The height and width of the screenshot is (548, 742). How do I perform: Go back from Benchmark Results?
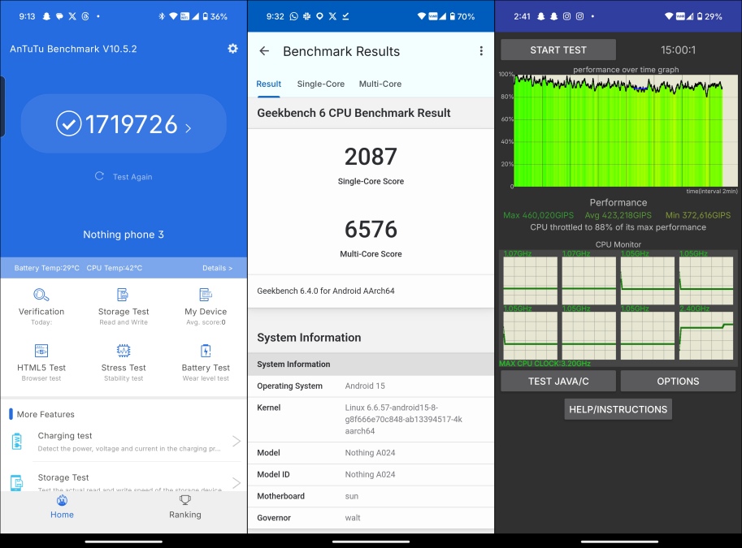coord(264,51)
